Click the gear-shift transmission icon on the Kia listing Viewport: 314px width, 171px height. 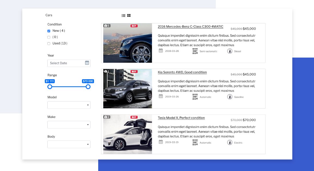[x=195, y=96]
